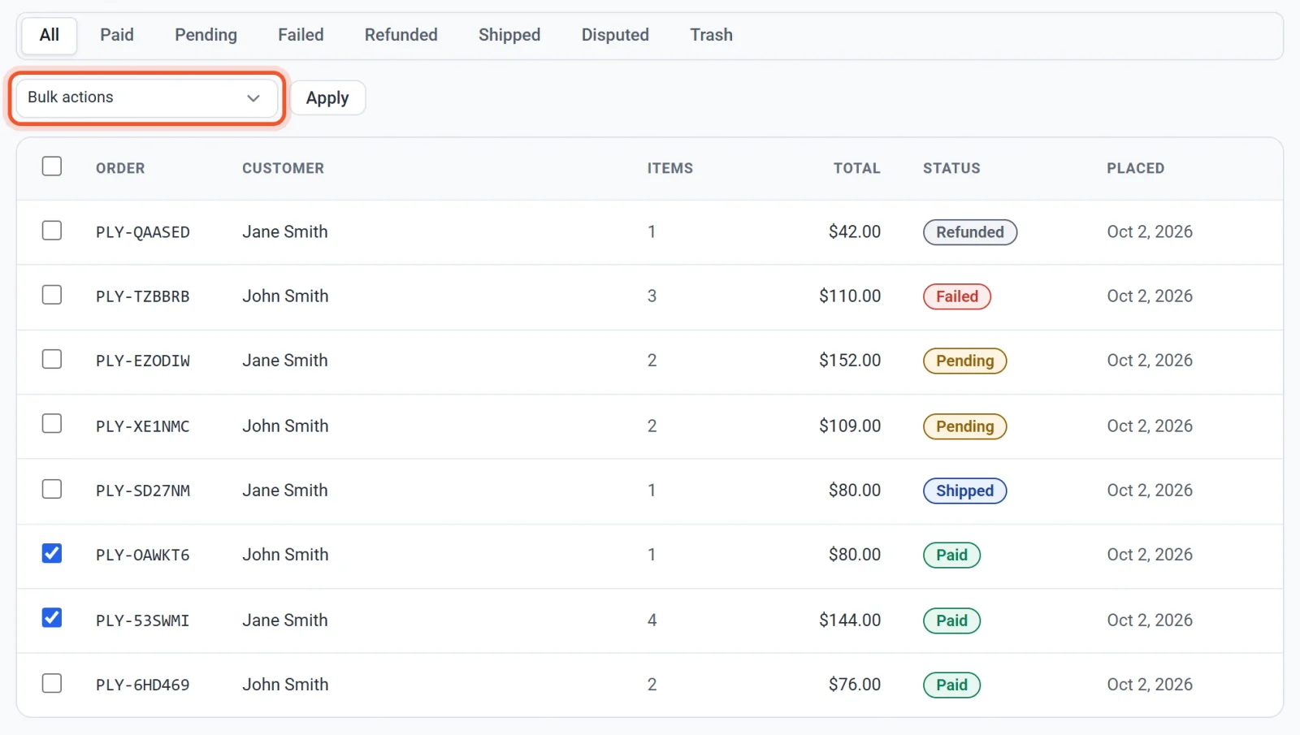Click order number PLY-EZODIW

tap(143, 361)
